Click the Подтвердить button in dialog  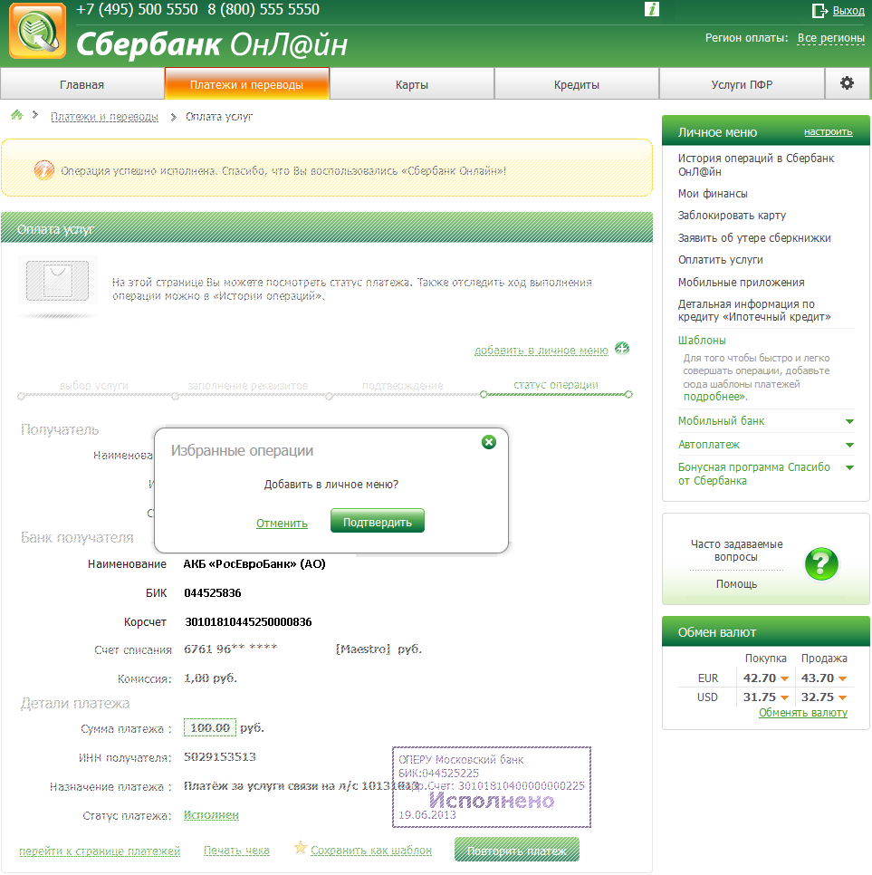[377, 521]
